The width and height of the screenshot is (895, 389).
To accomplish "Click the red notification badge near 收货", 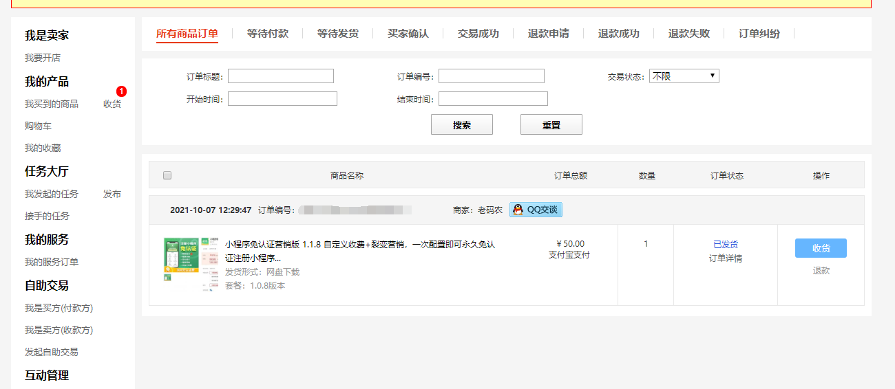I will (x=121, y=91).
